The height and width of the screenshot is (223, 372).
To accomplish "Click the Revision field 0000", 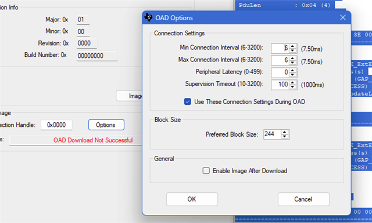I will click(x=87, y=43).
